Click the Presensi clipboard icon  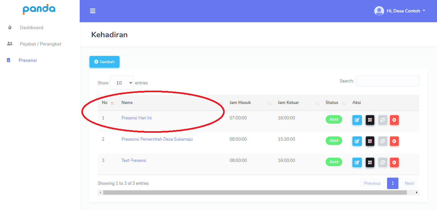coord(8,60)
